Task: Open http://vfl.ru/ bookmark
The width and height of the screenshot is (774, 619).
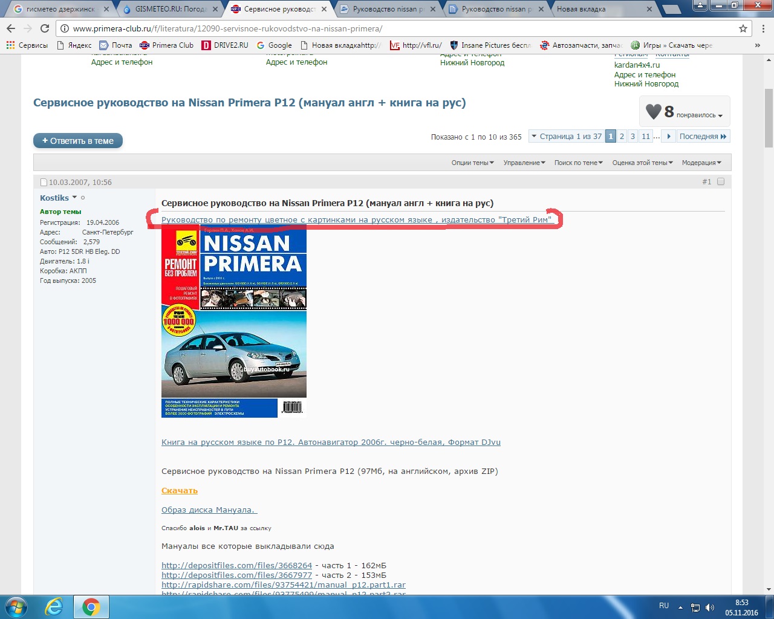Action: [416, 45]
